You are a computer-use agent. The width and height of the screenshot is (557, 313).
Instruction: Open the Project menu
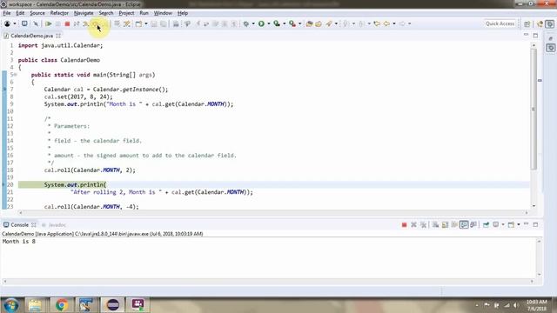126,13
